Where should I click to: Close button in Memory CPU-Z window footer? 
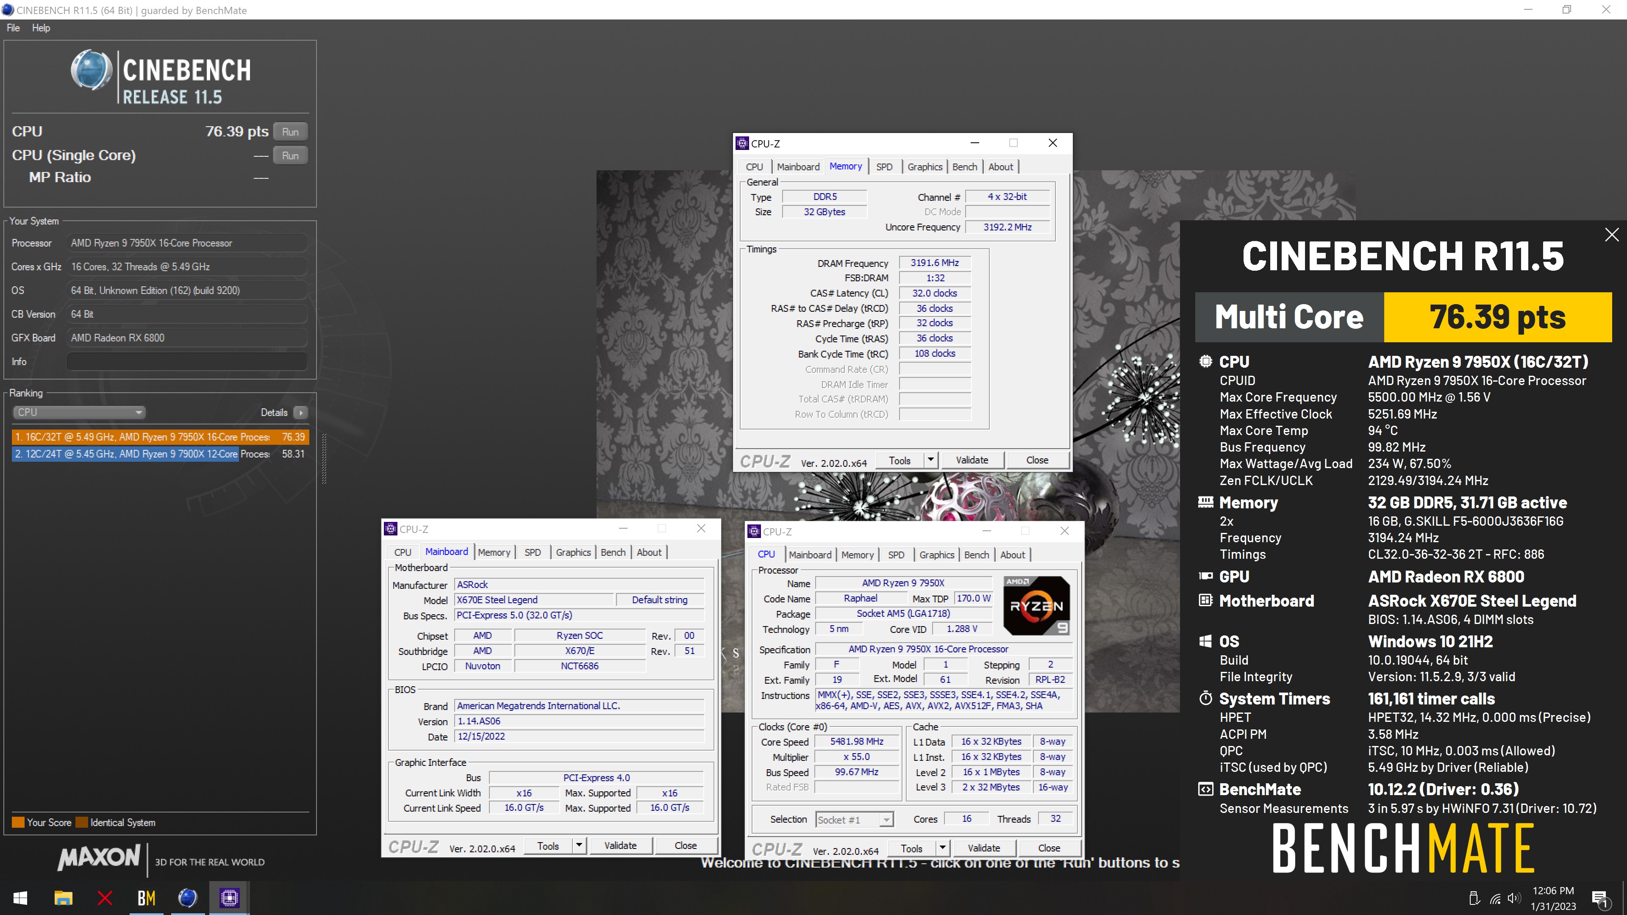[1037, 460]
